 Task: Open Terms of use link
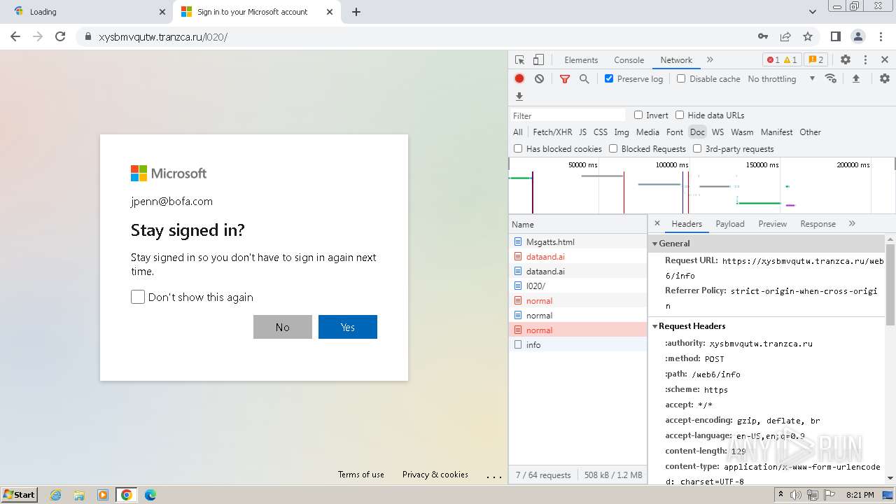pos(361,475)
